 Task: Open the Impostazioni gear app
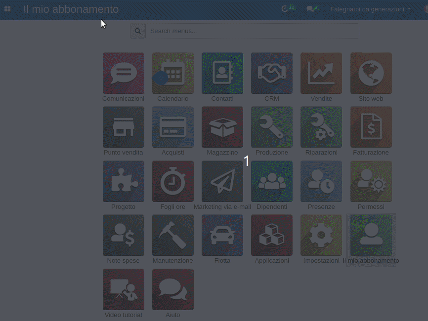(x=321, y=235)
